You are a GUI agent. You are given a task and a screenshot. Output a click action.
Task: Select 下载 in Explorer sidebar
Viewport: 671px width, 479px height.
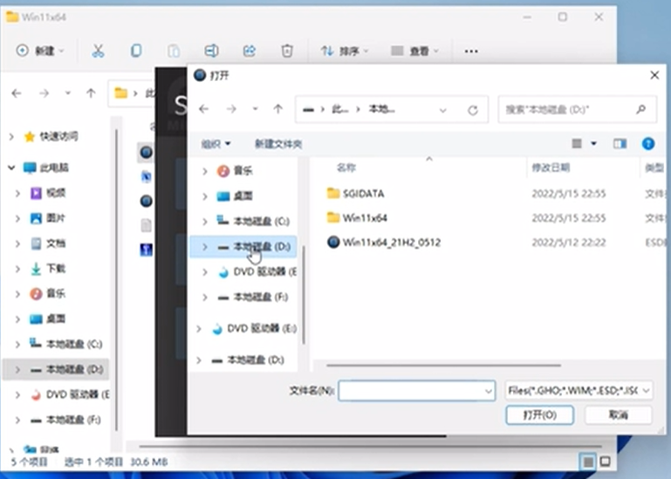pos(56,269)
